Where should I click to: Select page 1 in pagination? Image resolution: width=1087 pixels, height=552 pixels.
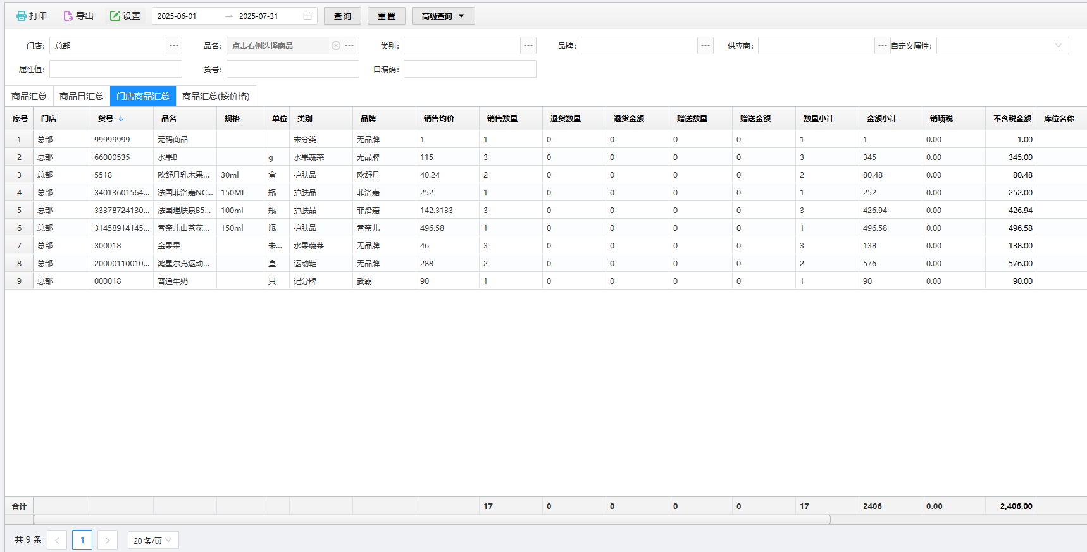pos(82,540)
